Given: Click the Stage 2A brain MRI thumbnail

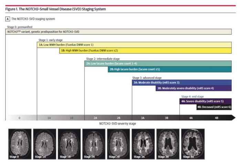Looking at the screenshot, I should point(94,144).
